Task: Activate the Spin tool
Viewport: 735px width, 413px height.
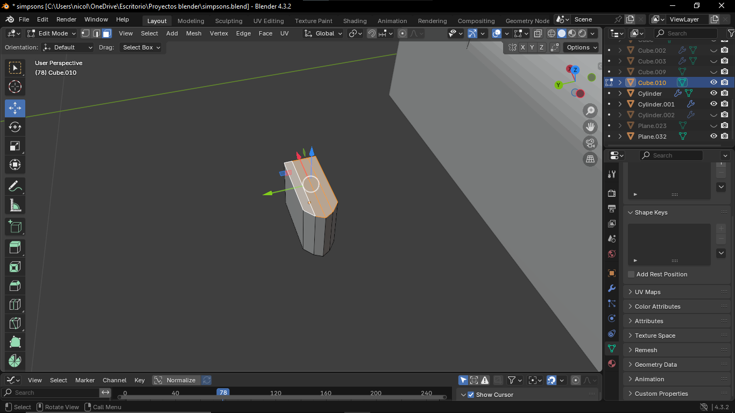Action: pos(15,361)
